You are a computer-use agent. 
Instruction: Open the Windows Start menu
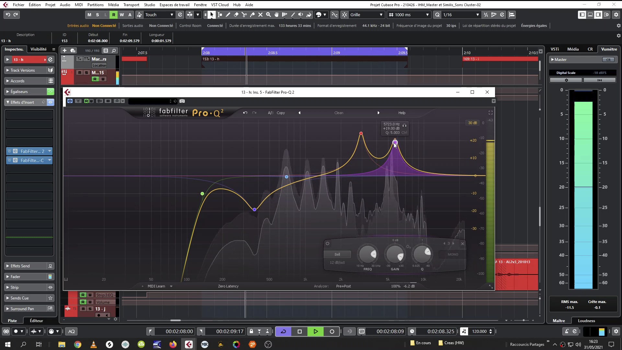[8, 344]
